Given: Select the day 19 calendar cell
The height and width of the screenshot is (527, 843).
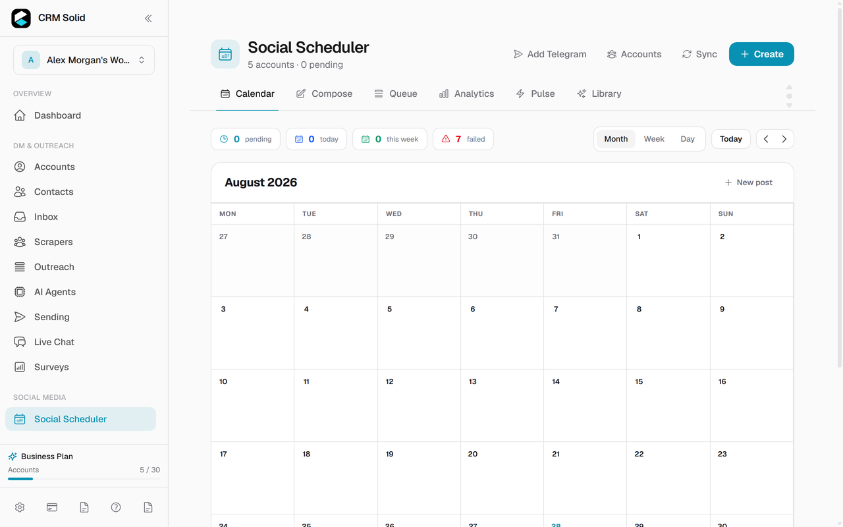Looking at the screenshot, I should coord(419,478).
